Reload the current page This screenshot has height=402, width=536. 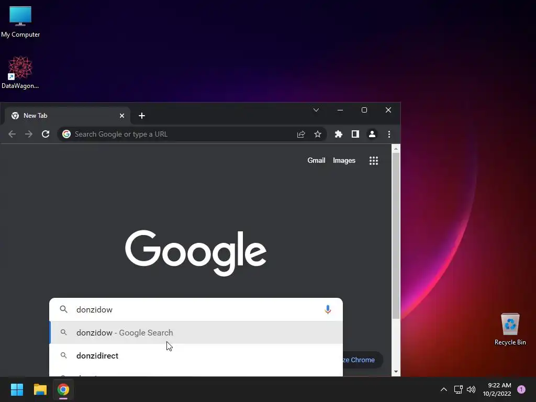[x=46, y=135]
